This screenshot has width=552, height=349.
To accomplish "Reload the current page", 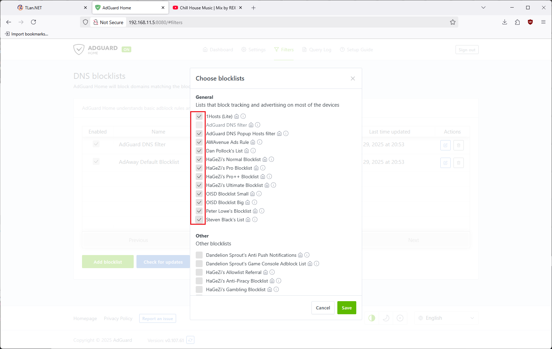I will tap(33, 22).
